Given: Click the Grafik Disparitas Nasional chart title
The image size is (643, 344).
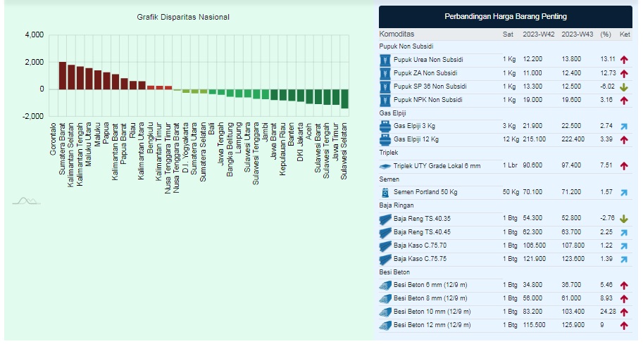Looking at the screenshot, I should click(x=183, y=17).
